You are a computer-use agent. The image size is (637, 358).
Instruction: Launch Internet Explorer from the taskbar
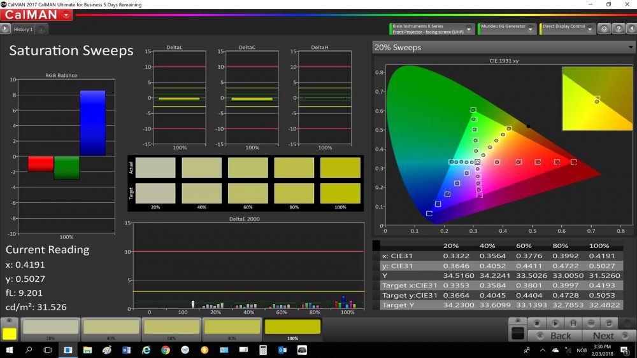[146, 350]
